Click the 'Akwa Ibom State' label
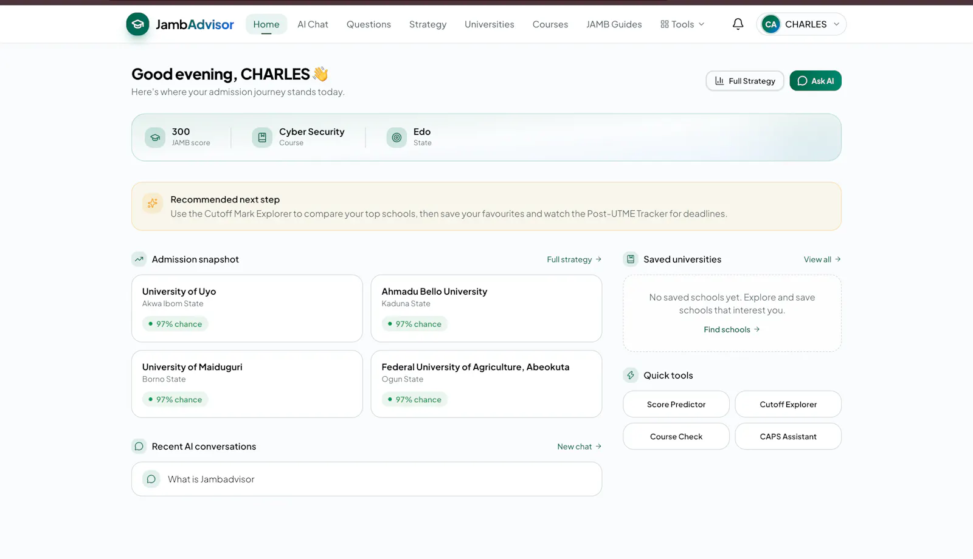973x559 pixels. pyautogui.click(x=173, y=304)
